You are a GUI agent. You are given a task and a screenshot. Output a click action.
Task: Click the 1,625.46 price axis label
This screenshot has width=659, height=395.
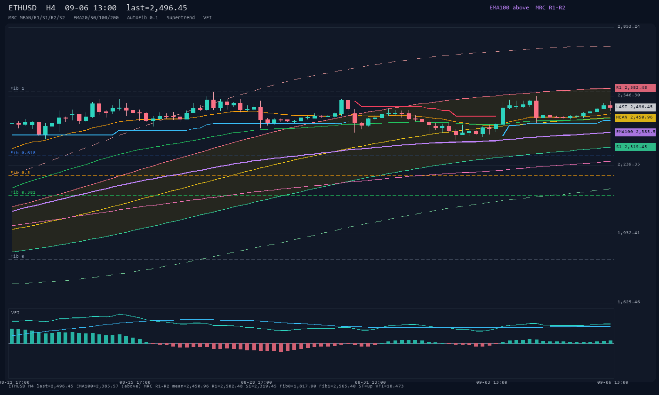pos(629,302)
